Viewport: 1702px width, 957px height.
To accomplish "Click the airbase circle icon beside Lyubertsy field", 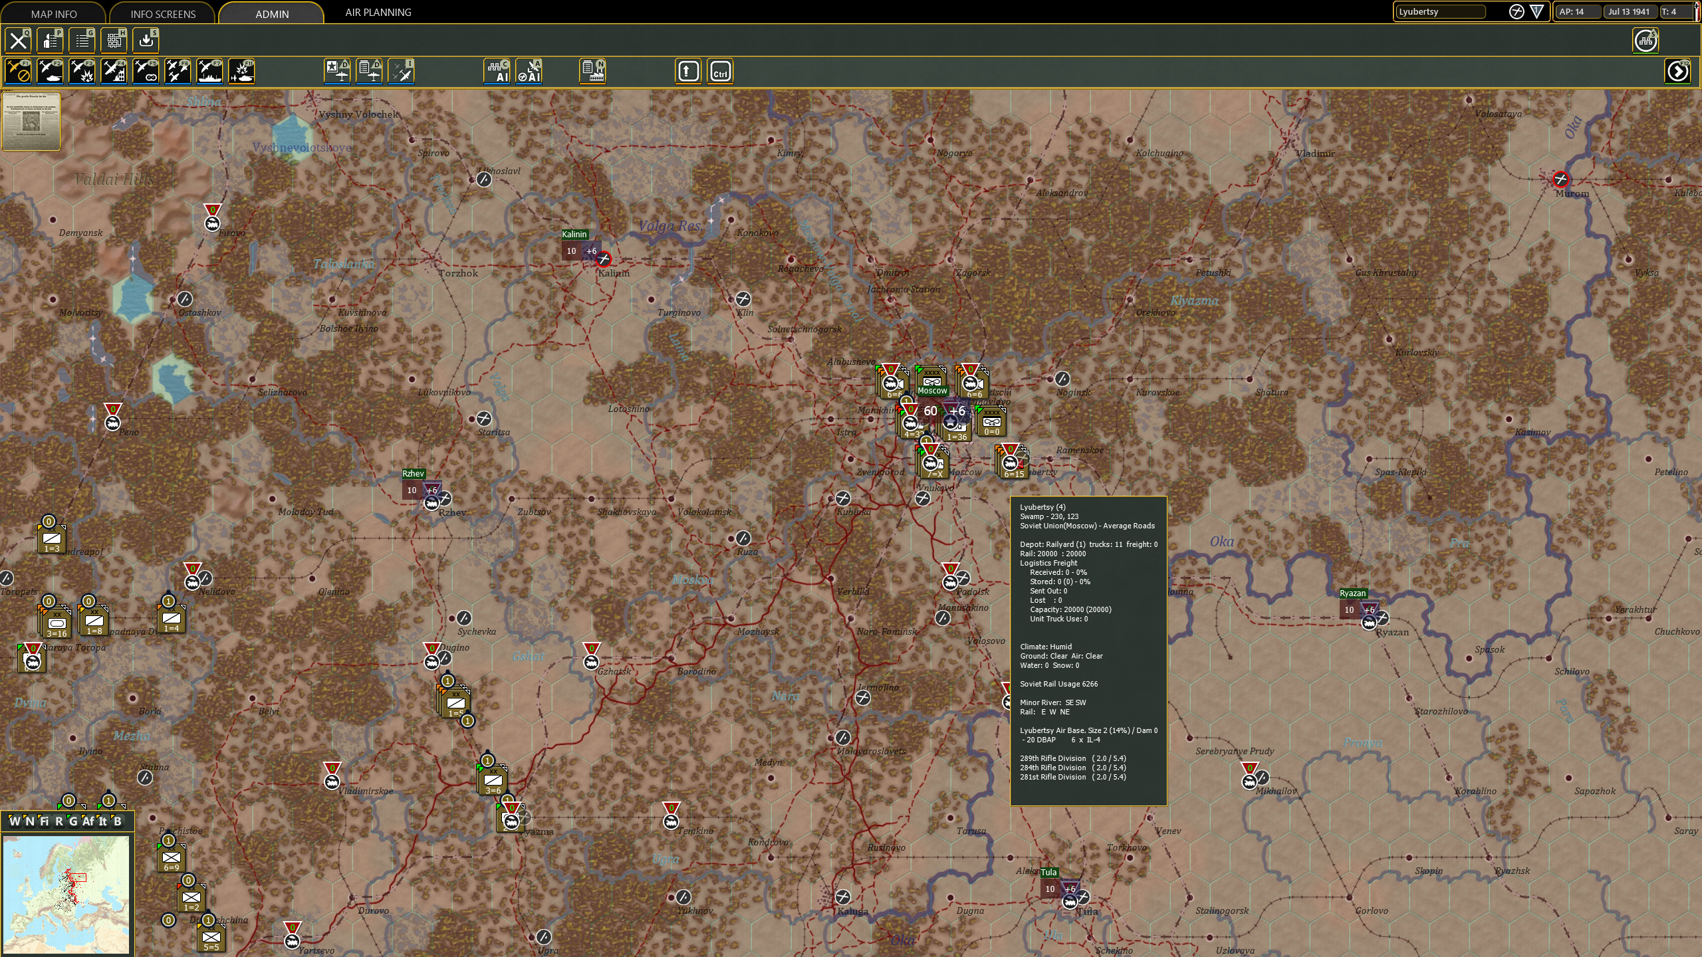I will click(x=1517, y=12).
